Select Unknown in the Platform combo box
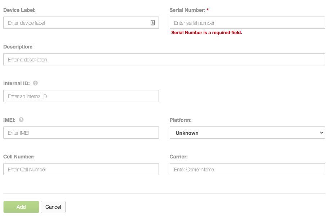The image size is (329, 217). [247, 133]
